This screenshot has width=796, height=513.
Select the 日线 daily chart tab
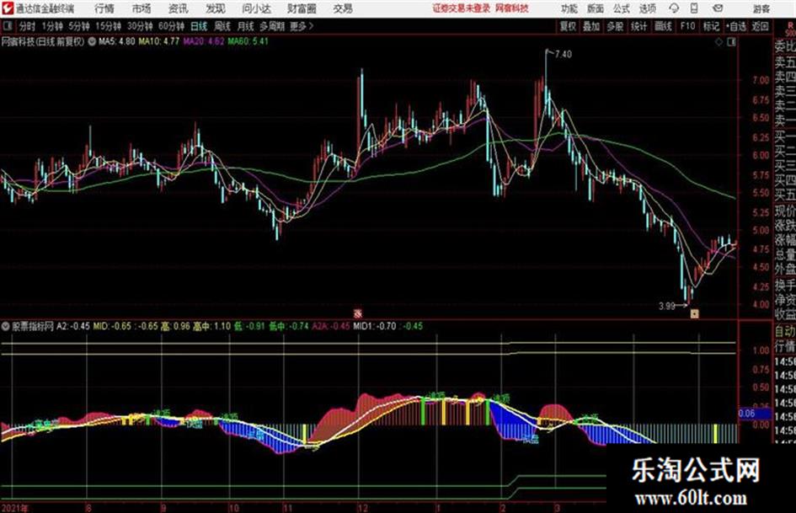(x=199, y=26)
